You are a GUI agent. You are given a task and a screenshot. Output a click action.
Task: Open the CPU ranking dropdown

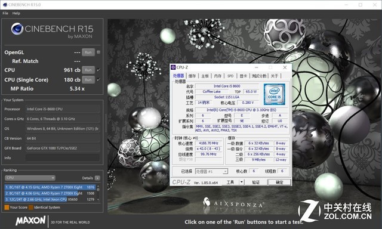pyautogui.click(x=30, y=178)
